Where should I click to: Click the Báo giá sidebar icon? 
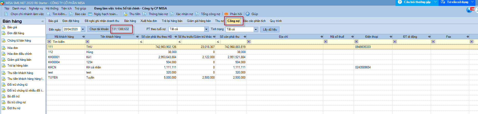coord(4,27)
